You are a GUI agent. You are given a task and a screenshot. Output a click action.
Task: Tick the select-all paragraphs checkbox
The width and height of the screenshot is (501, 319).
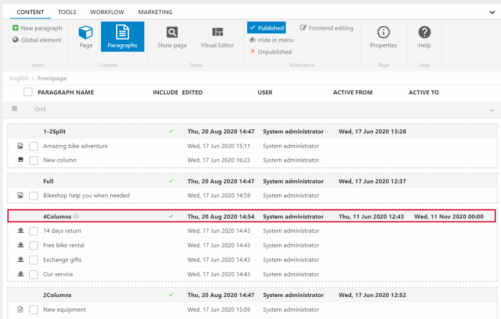click(28, 92)
